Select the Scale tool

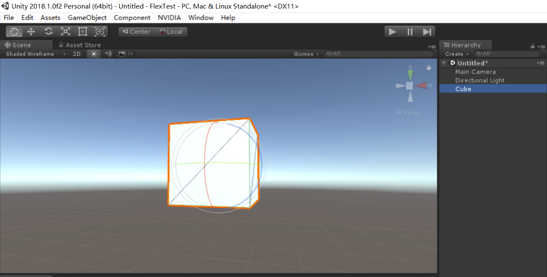(x=65, y=31)
